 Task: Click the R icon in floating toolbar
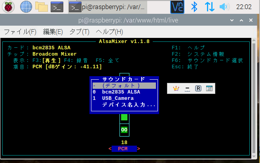click(x=198, y=89)
